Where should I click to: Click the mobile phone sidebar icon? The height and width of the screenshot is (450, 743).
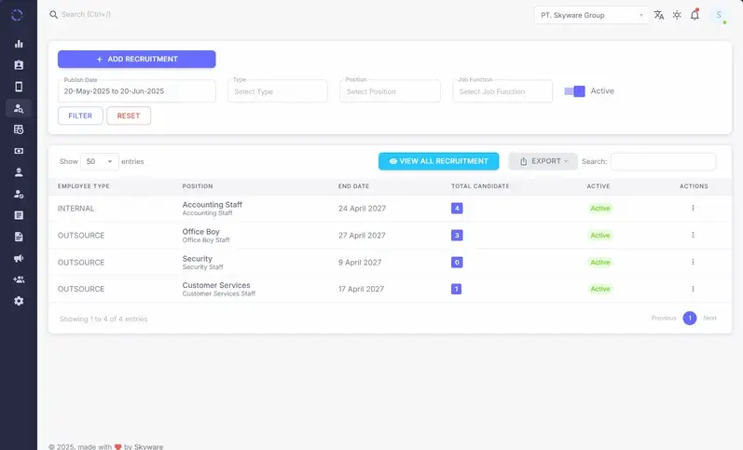(19, 87)
